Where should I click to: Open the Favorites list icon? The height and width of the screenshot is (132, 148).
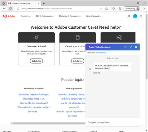pos(114,9)
